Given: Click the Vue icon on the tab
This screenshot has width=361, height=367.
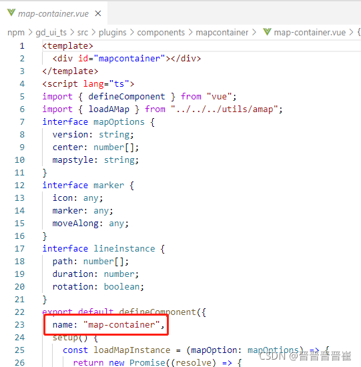Looking at the screenshot, I should click(x=11, y=13).
